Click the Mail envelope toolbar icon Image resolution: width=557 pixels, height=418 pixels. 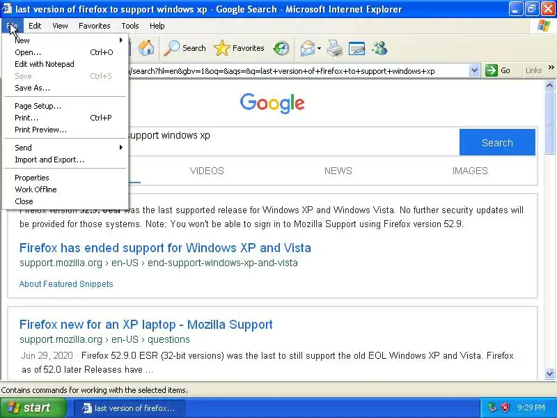pyautogui.click(x=307, y=48)
